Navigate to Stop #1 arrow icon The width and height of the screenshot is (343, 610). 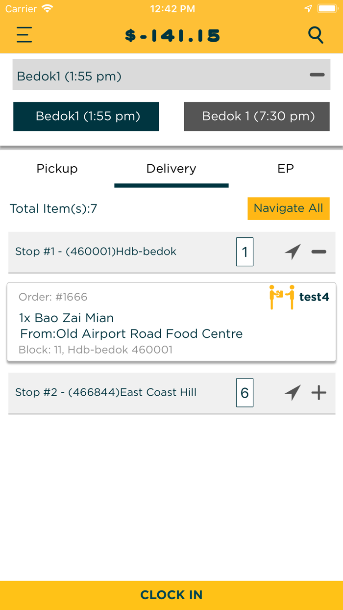[x=293, y=252]
